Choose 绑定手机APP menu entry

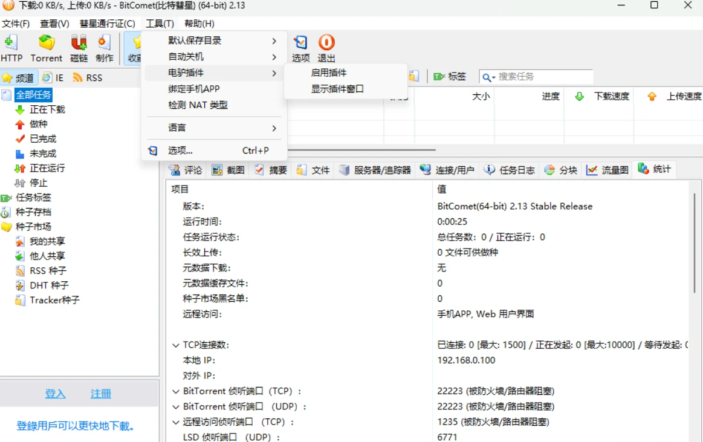215,89
